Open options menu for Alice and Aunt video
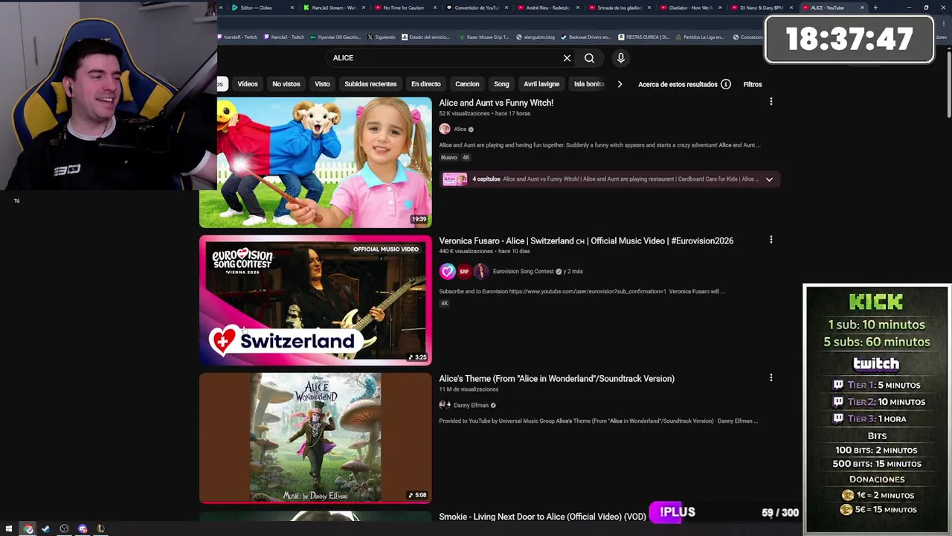The width and height of the screenshot is (952, 536). tap(771, 102)
